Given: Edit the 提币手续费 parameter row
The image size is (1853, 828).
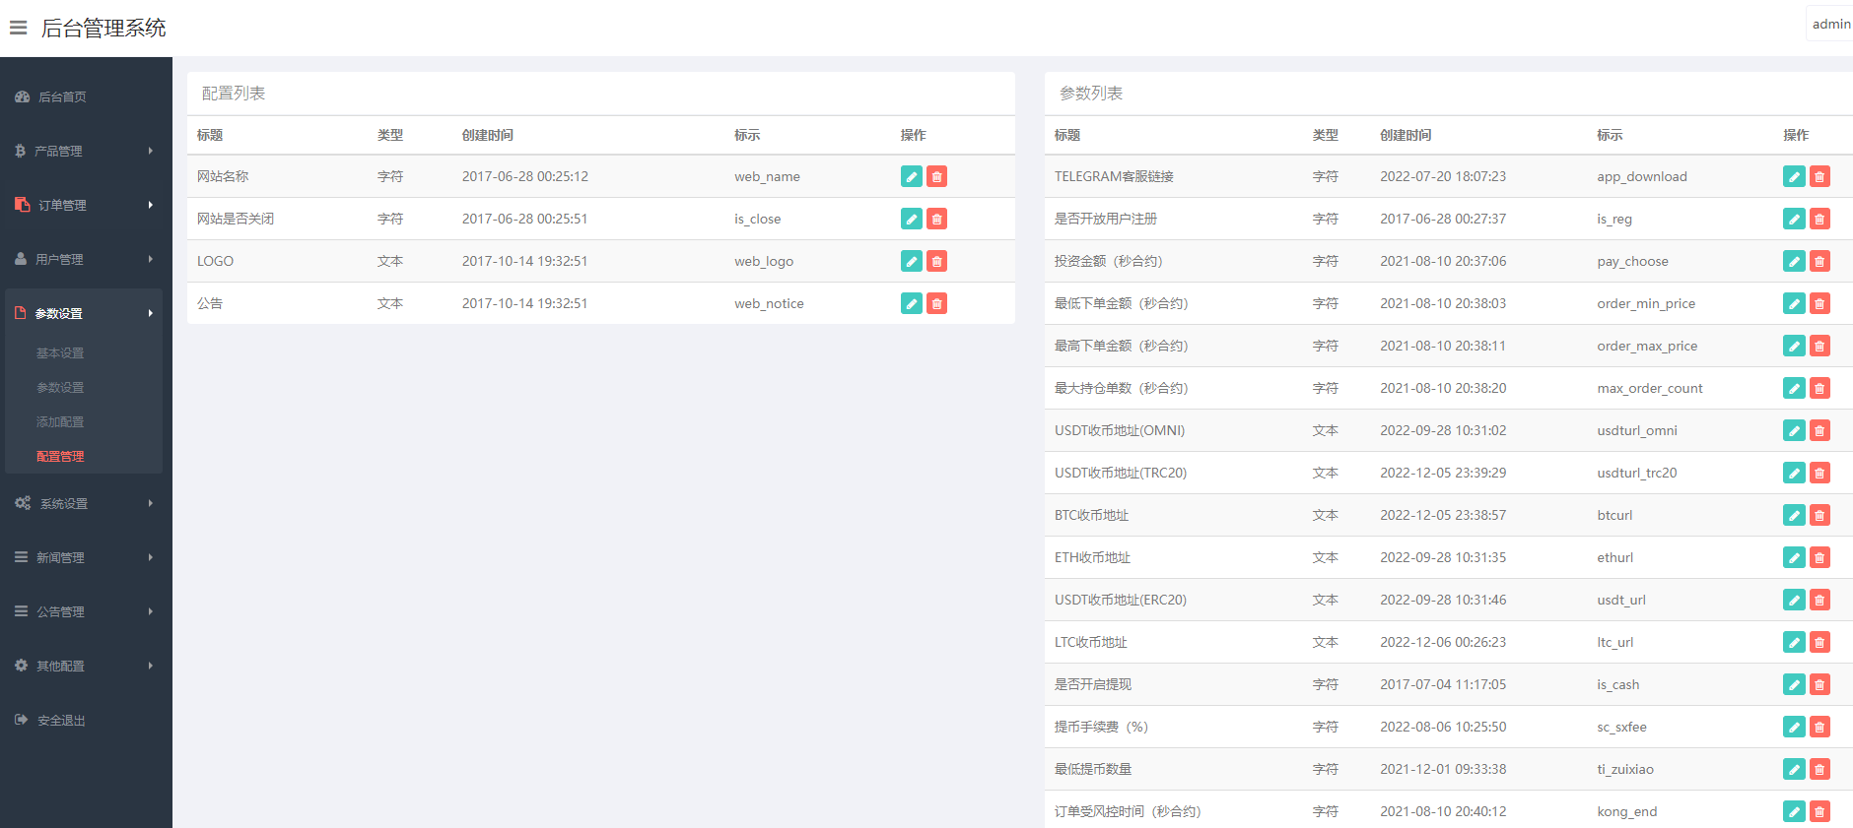Looking at the screenshot, I should (x=1794, y=728).
